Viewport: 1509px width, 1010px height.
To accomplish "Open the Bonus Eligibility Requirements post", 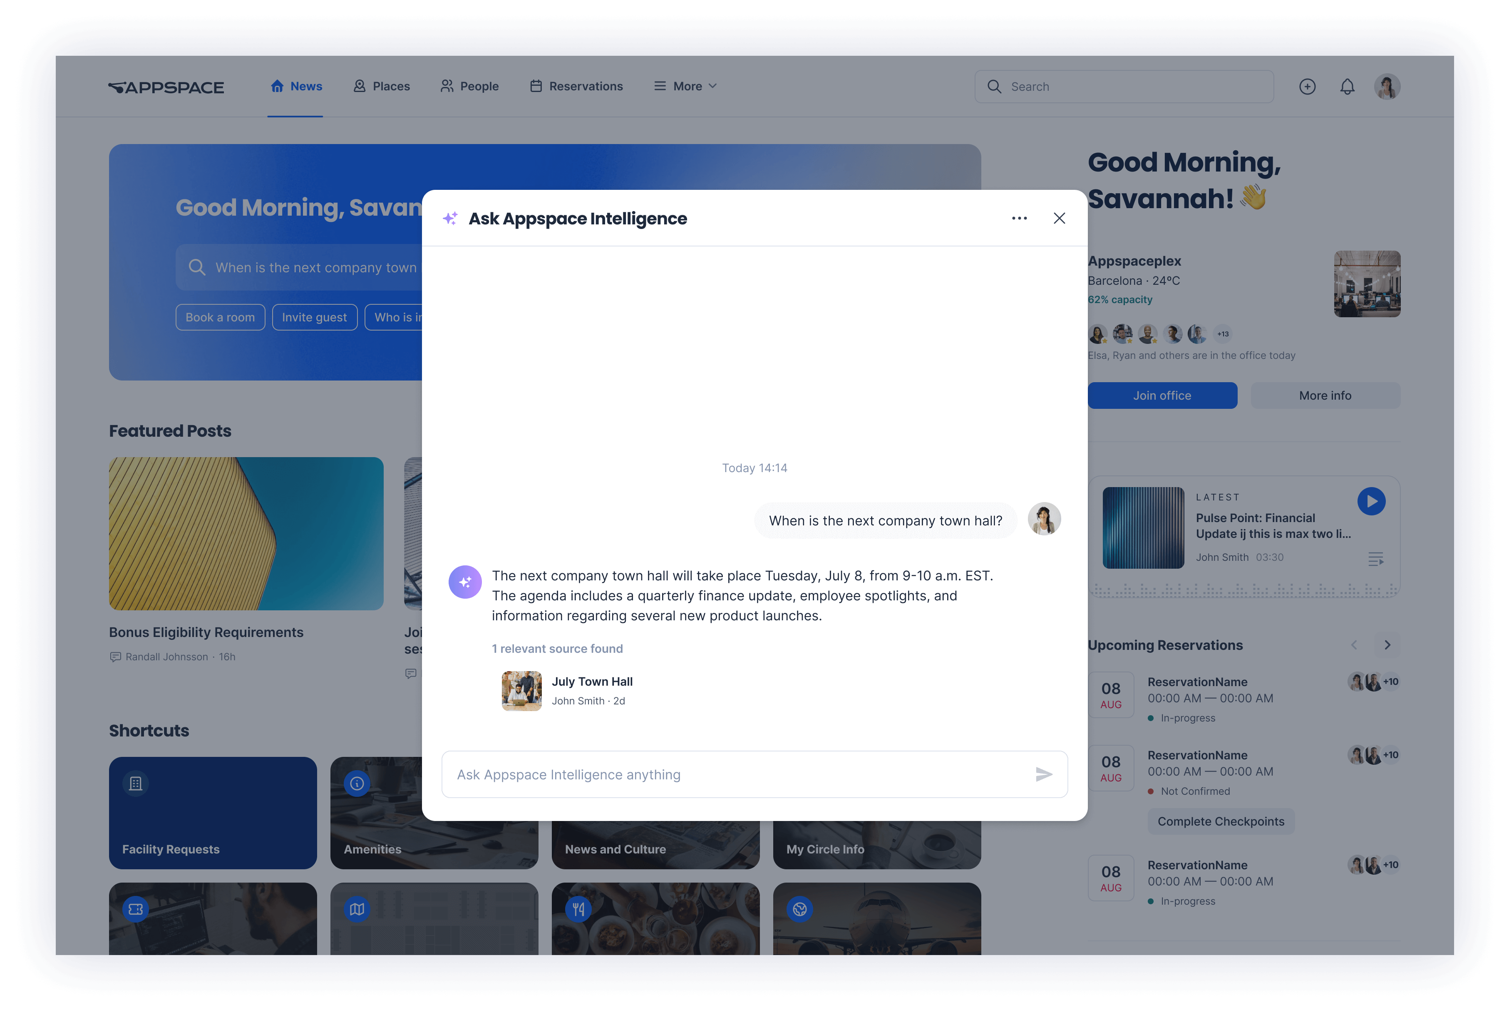I will tap(206, 632).
